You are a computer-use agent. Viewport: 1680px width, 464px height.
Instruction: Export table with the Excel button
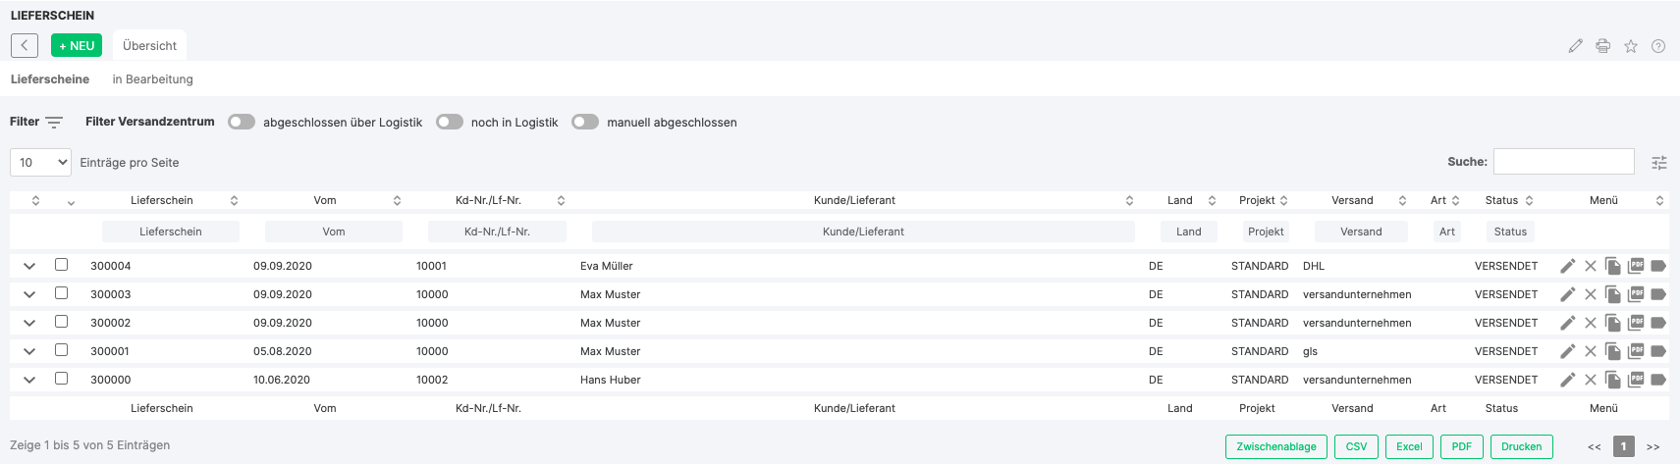tap(1409, 446)
